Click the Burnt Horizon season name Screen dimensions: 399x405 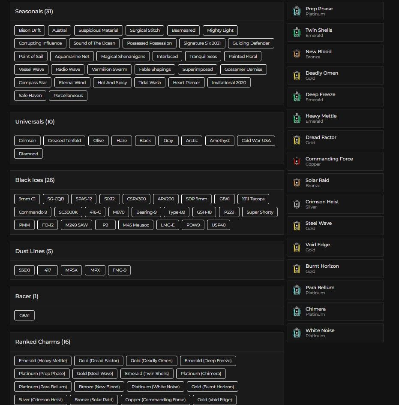point(322,266)
